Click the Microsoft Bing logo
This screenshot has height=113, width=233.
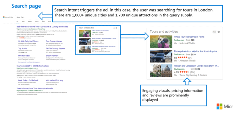point(8,17)
